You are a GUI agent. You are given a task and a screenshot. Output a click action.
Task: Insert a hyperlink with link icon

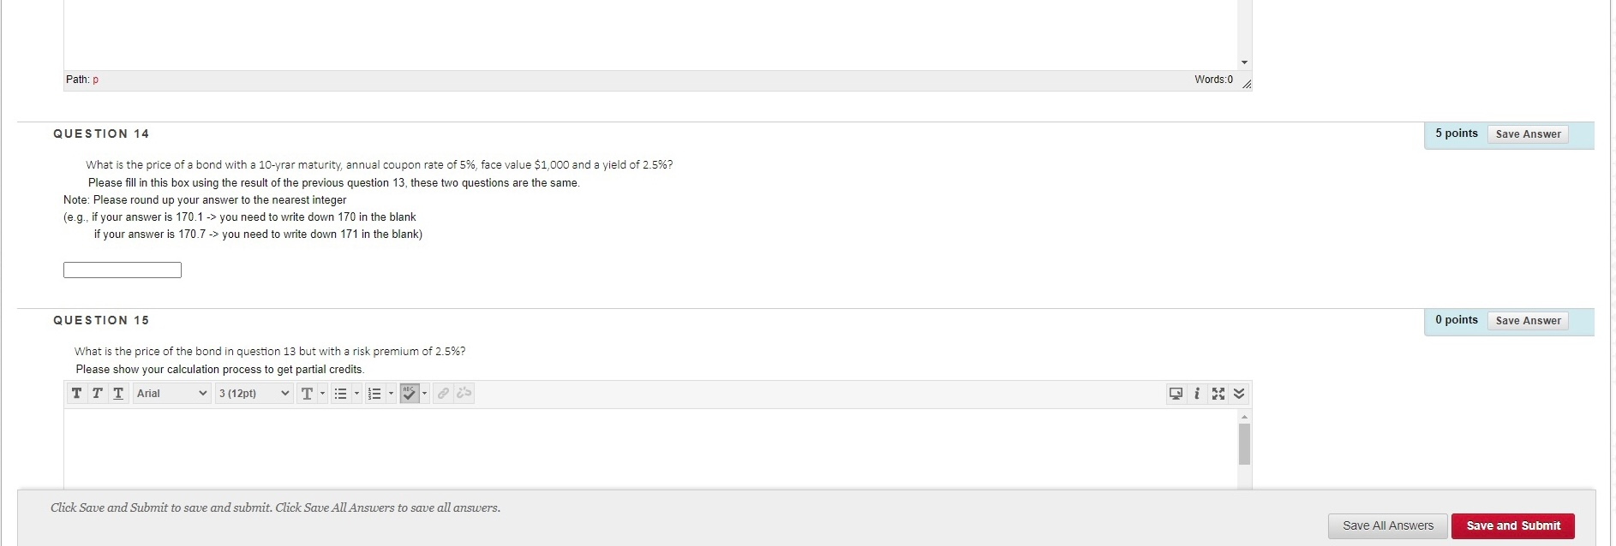[x=443, y=394]
